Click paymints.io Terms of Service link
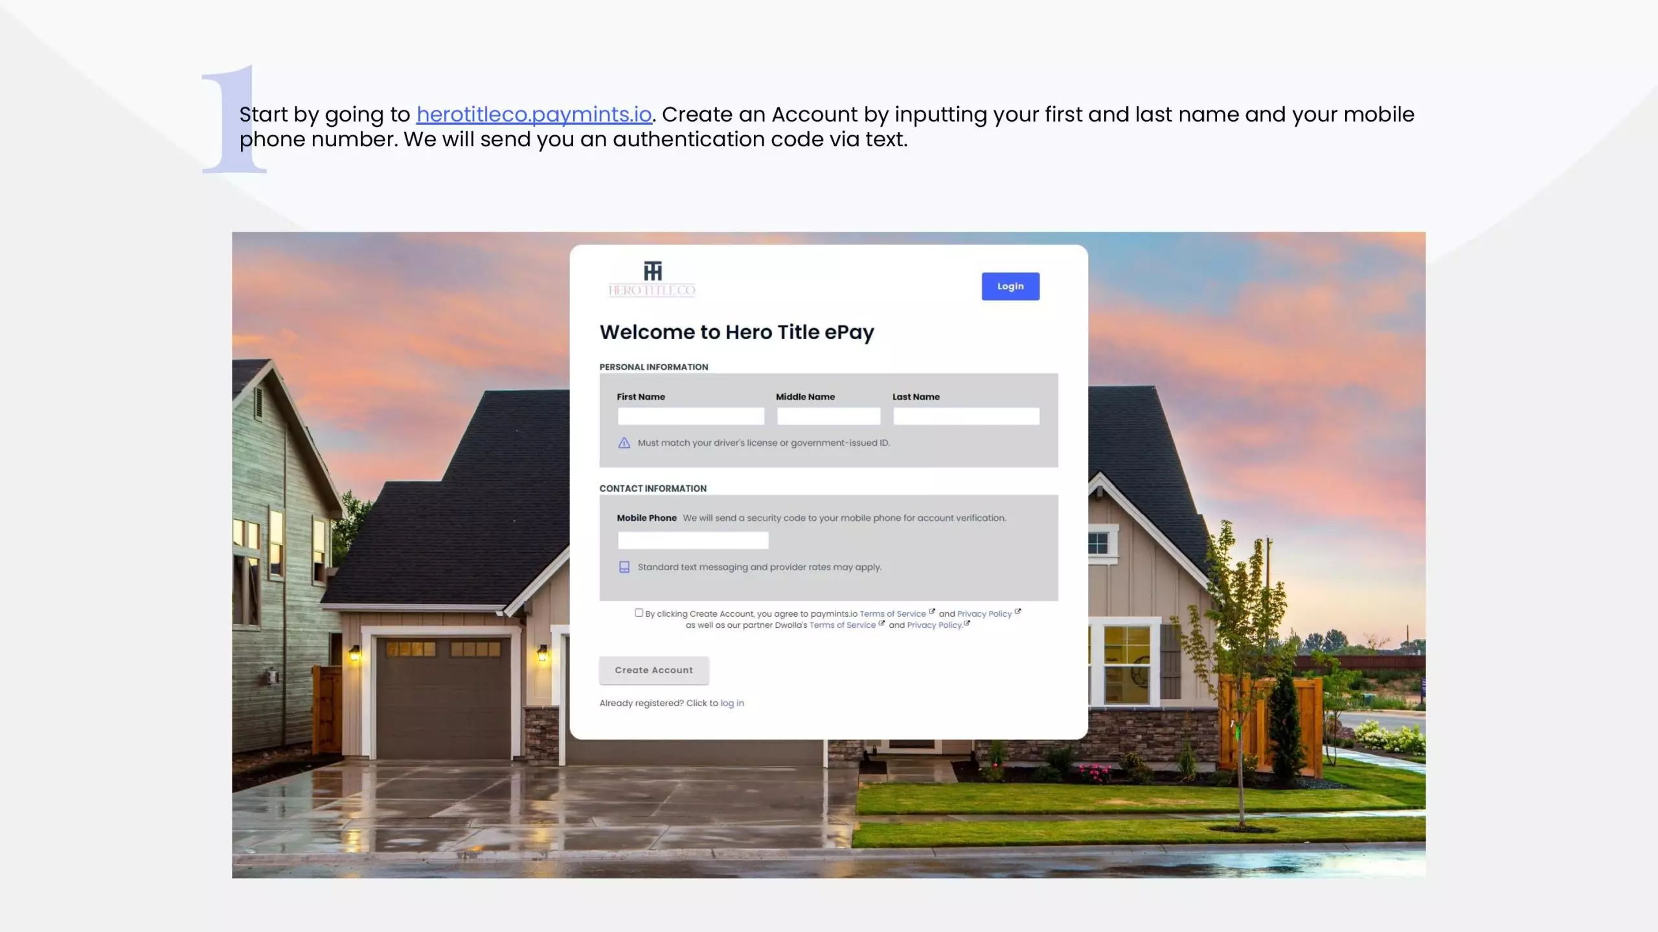This screenshot has height=932, width=1658. tap(892, 614)
